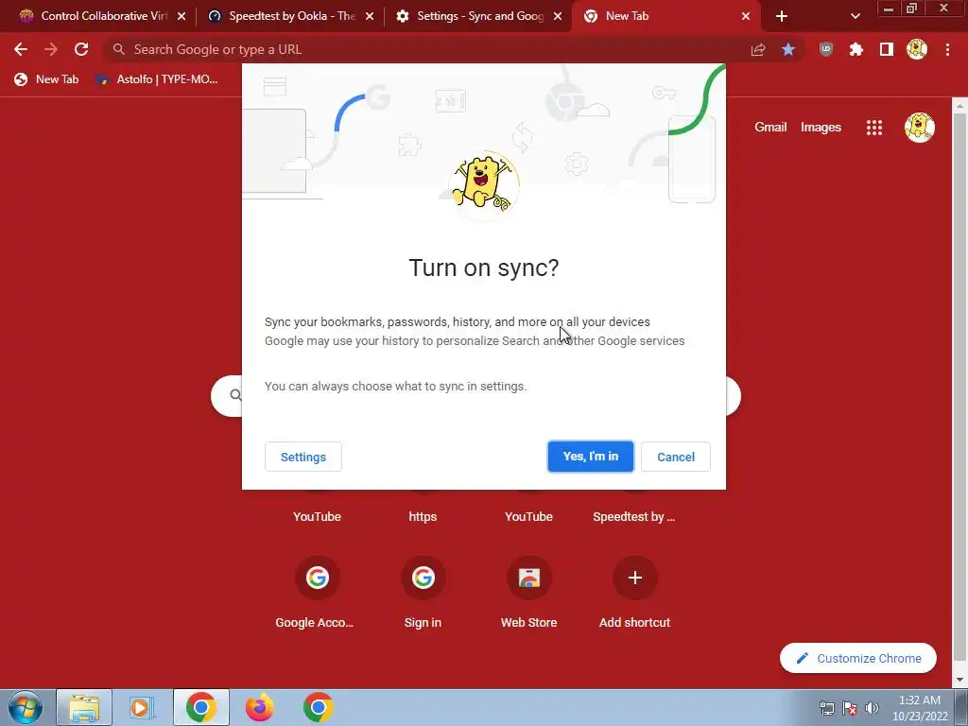This screenshot has width=968, height=726.
Task: Cancel the Turn on sync dialog
Action: click(x=675, y=457)
